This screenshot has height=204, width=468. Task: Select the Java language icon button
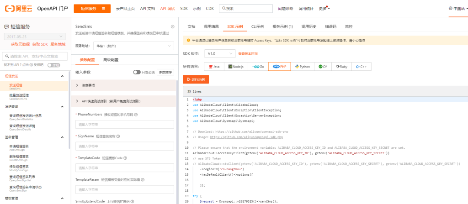pos(214,67)
